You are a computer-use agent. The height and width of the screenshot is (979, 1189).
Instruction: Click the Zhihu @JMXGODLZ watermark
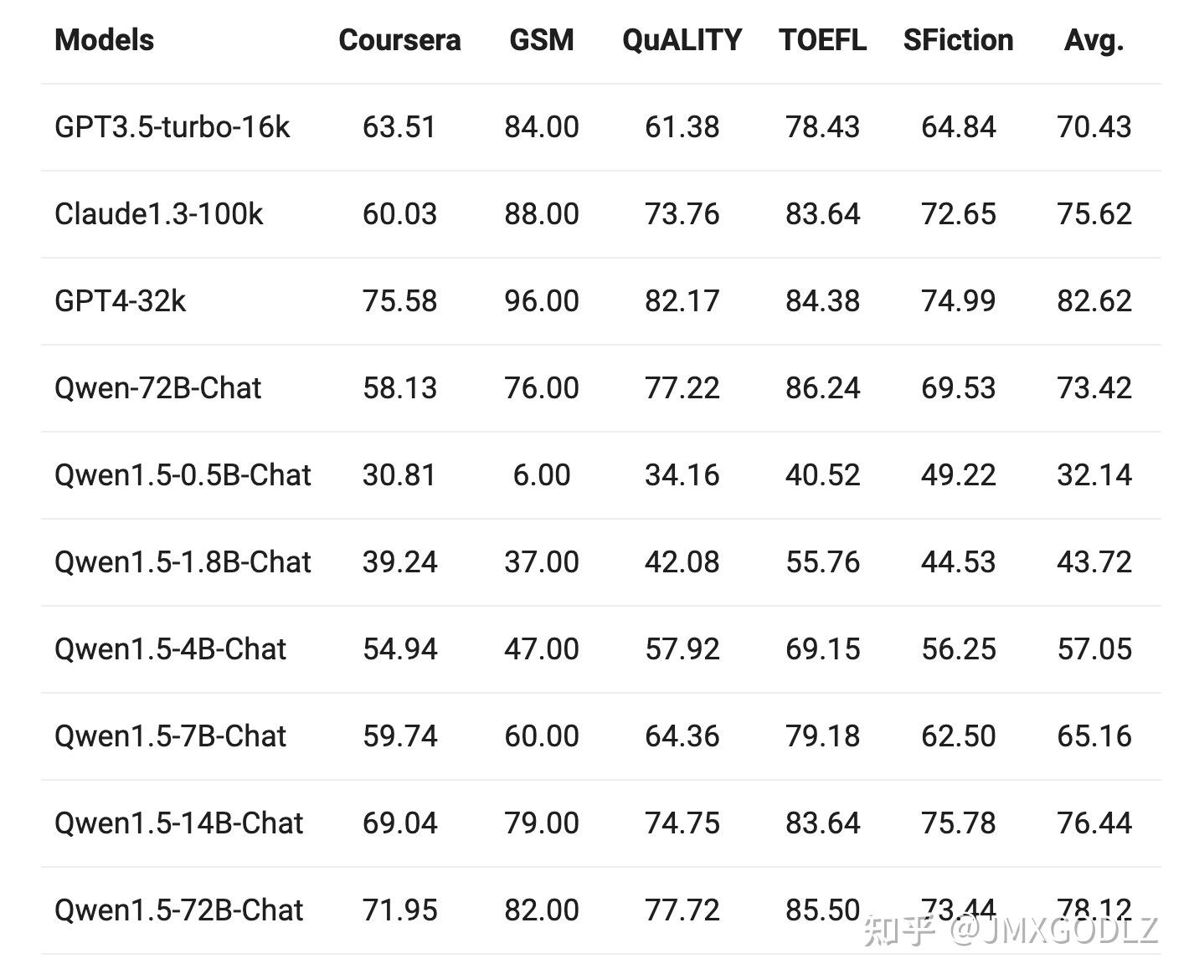(x=1011, y=930)
